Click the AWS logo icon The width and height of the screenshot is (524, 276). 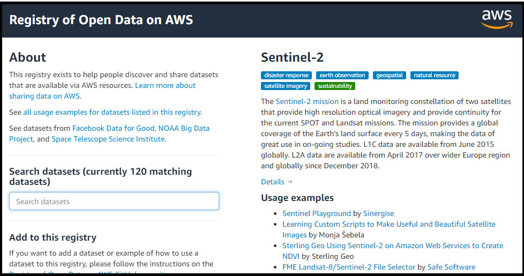pos(497,19)
